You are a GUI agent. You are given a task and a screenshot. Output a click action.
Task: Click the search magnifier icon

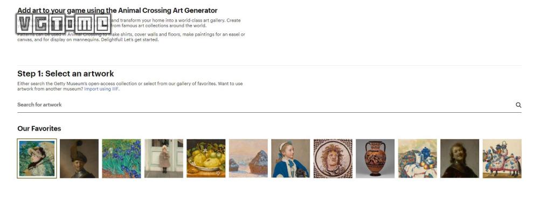pyautogui.click(x=519, y=105)
